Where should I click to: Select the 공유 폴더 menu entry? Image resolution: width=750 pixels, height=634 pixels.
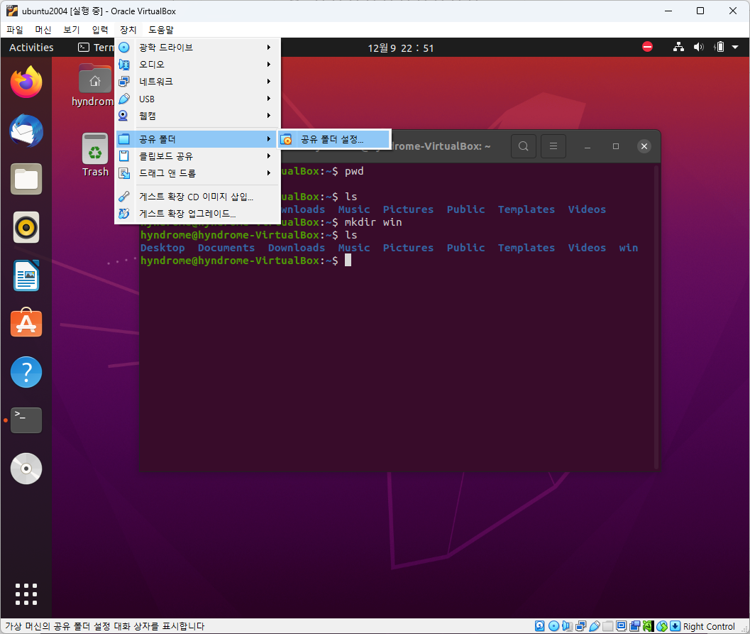(197, 139)
